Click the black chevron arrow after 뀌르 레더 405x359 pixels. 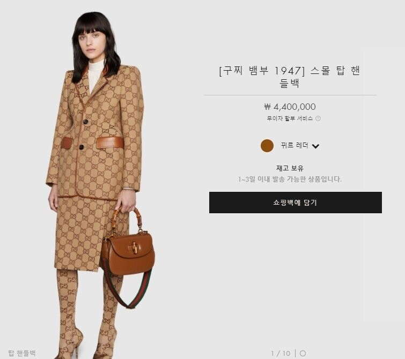pos(315,146)
